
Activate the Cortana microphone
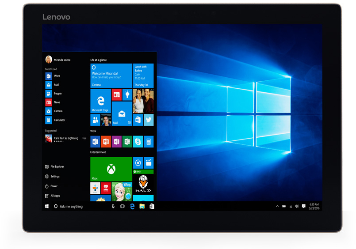tap(113, 206)
